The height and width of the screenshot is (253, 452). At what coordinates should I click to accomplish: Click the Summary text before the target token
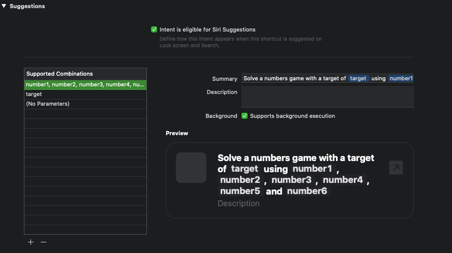294,78
